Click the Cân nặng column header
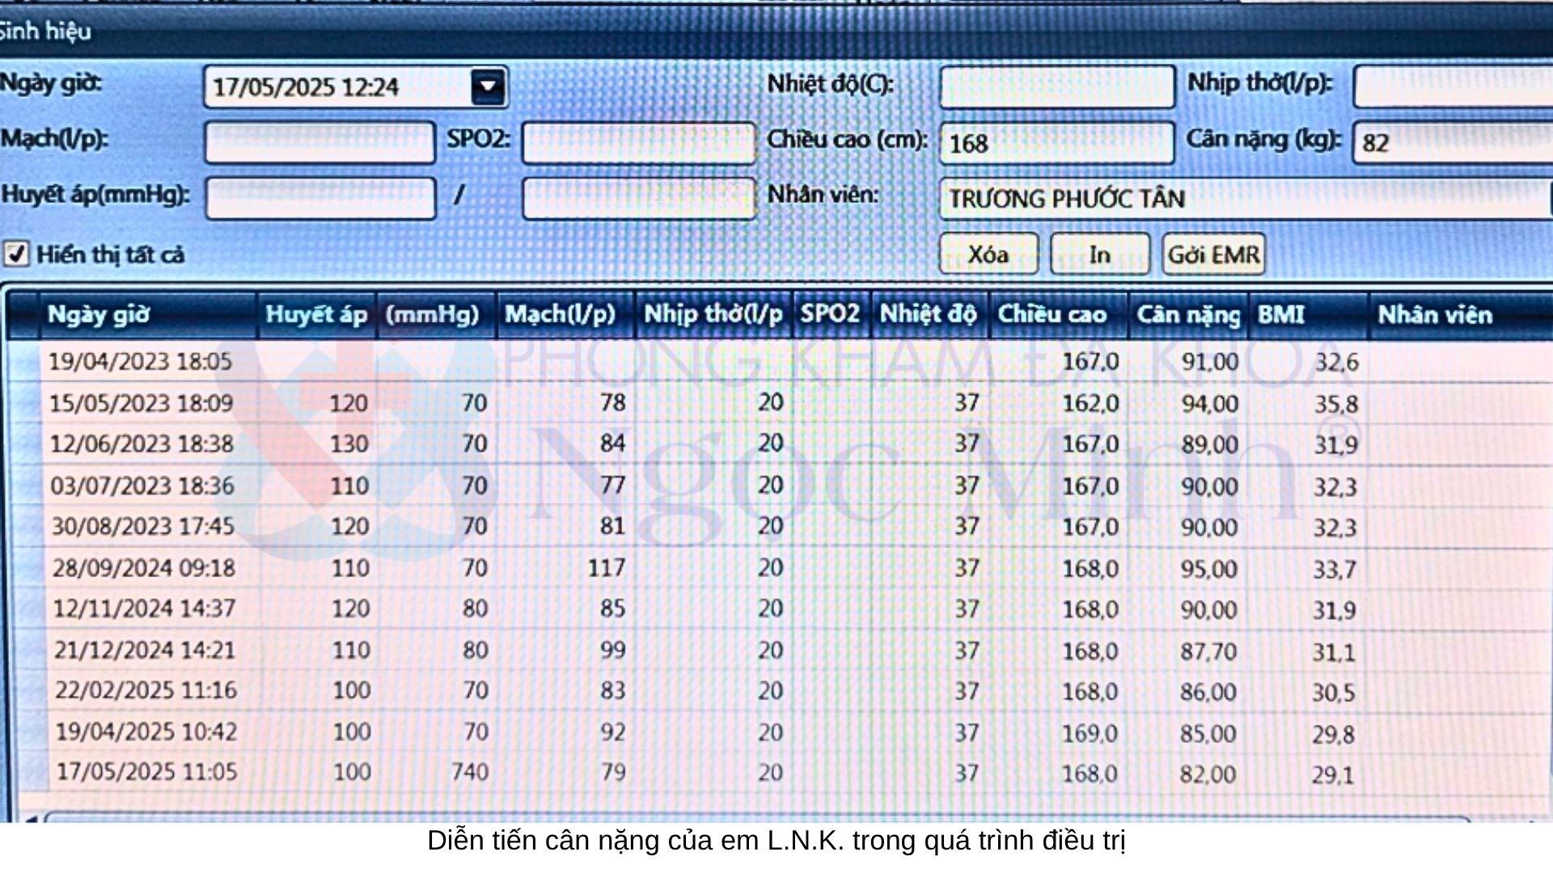The width and height of the screenshot is (1553, 873). point(1187,314)
